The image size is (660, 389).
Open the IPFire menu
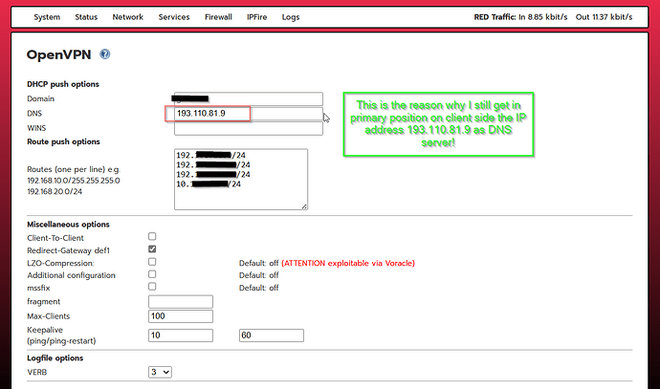coord(256,17)
